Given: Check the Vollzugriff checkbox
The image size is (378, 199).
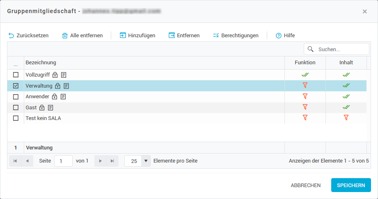Looking at the screenshot, I should [16, 75].
